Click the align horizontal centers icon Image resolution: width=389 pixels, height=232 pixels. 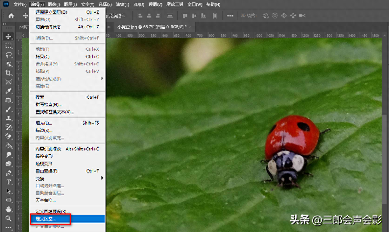click(149, 16)
